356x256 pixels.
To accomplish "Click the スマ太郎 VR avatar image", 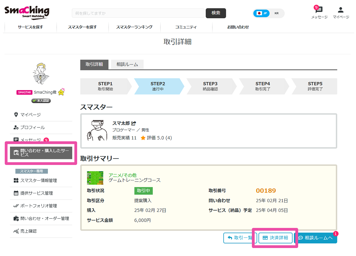I will pyautogui.click(x=96, y=130).
